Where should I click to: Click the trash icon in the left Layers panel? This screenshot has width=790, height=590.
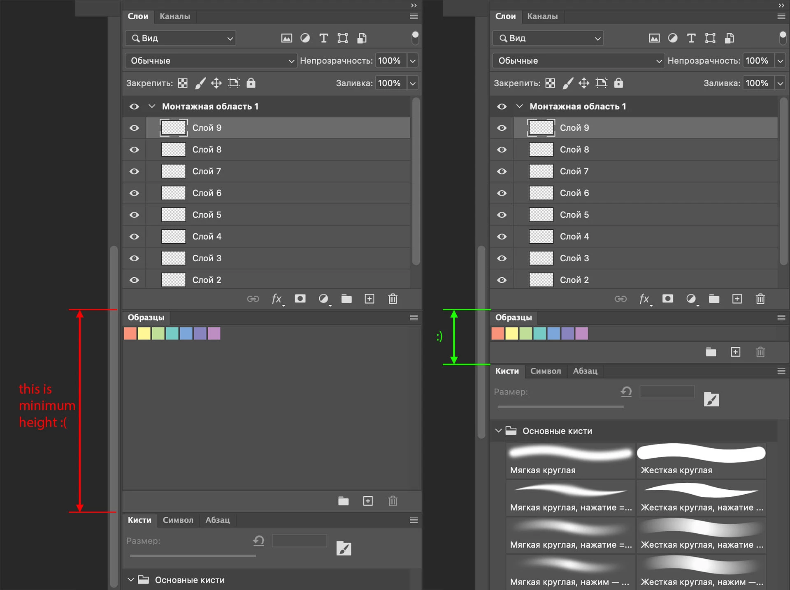coord(393,299)
